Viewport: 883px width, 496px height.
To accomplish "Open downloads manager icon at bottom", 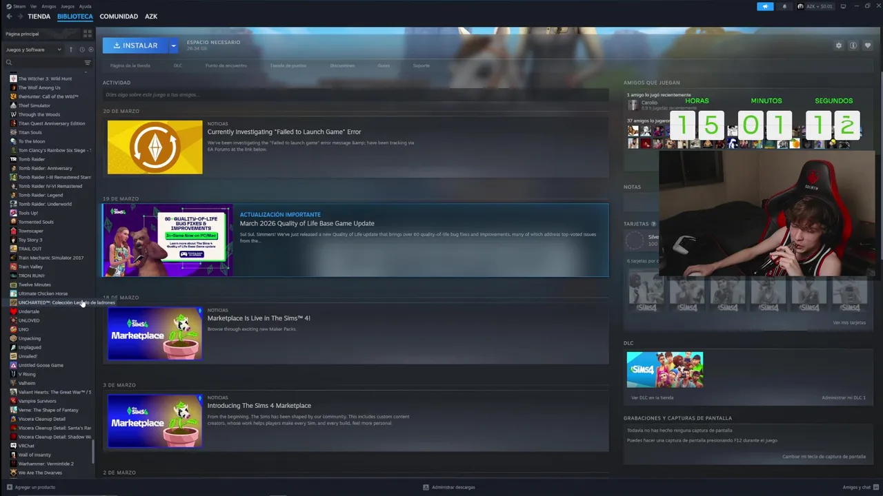I will pos(426,487).
